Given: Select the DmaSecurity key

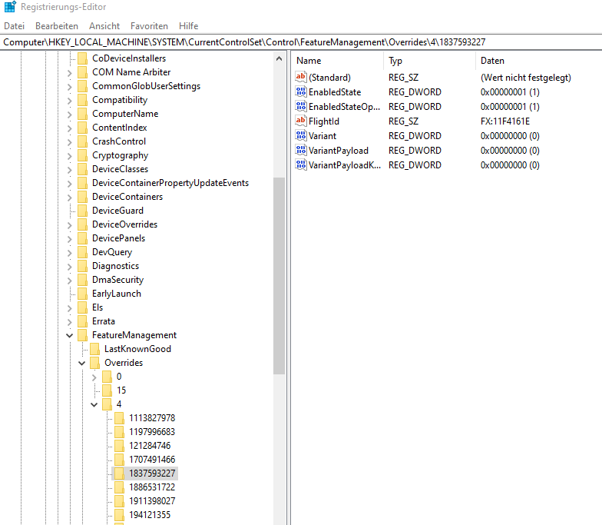Looking at the screenshot, I should pos(118,280).
